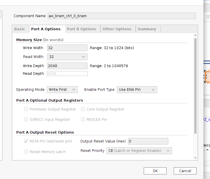Toggle the REGCEA Pin checkbox
This screenshot has height=179, width=210.
83,120
